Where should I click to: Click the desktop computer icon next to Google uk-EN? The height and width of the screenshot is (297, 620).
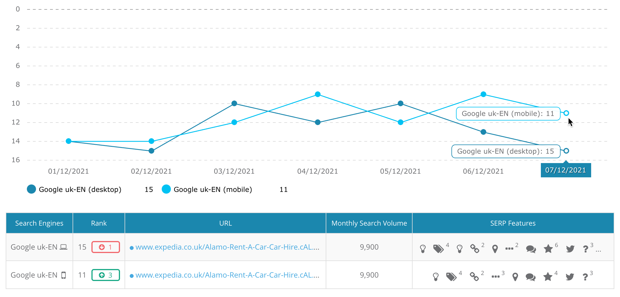pyautogui.click(x=63, y=247)
